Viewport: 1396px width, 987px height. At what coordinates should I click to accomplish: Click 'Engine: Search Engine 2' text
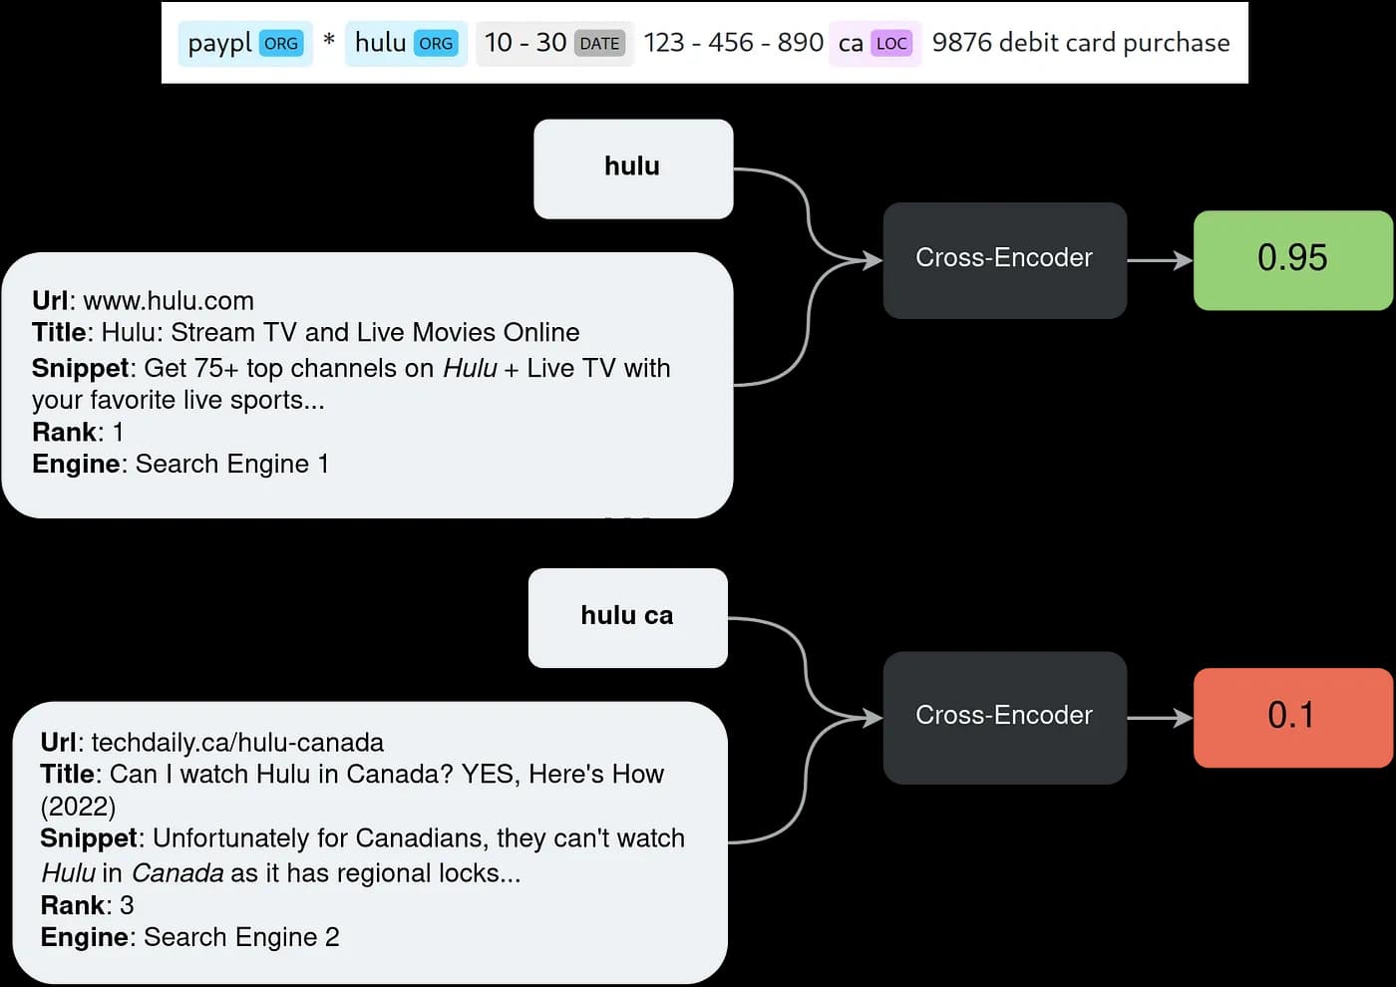pos(189,938)
